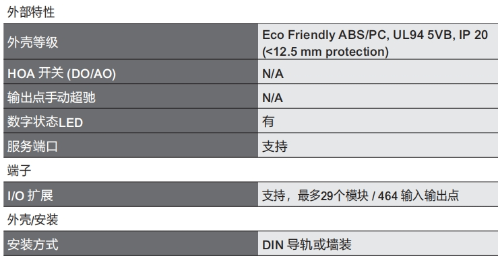Click the Eco Friendly ABS/PC value text
Viewport: 498px width, 260px height.
[324, 35]
